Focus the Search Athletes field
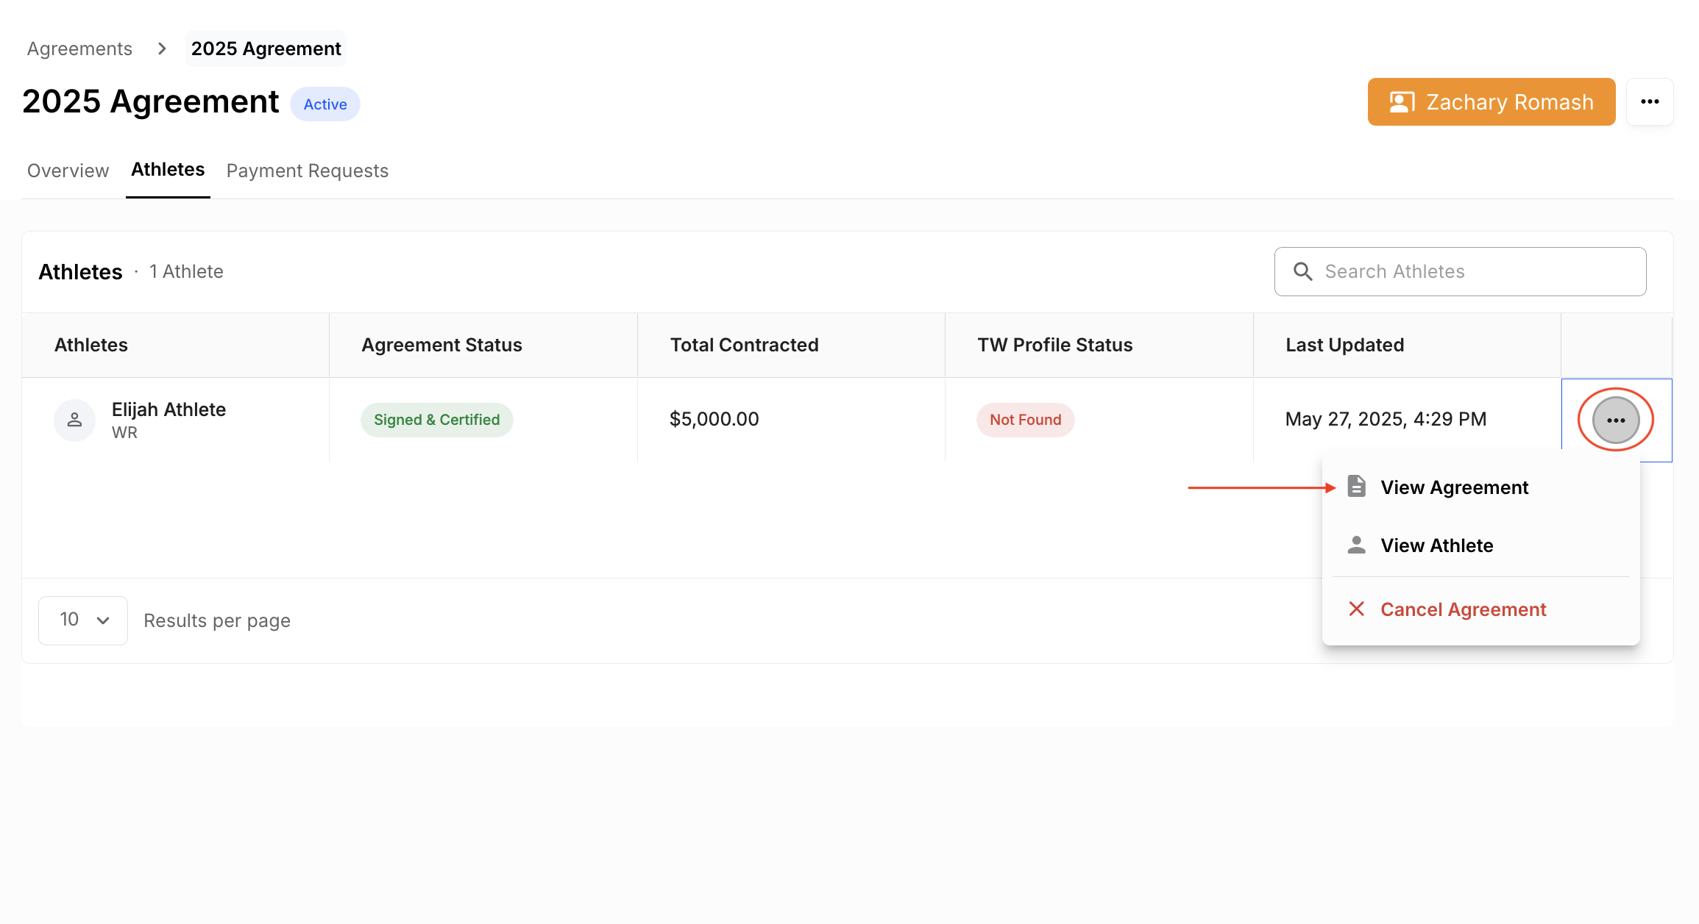The image size is (1699, 924). [1460, 271]
